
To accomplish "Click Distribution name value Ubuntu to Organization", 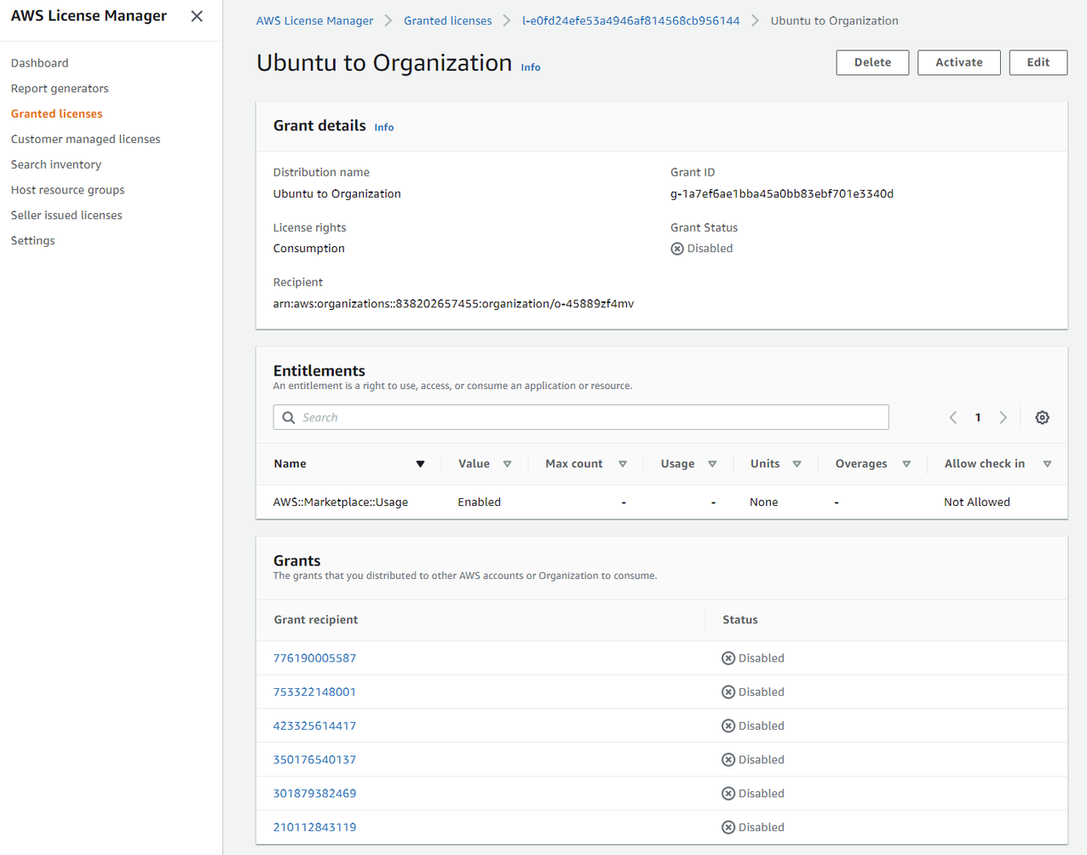I will coord(337,194).
